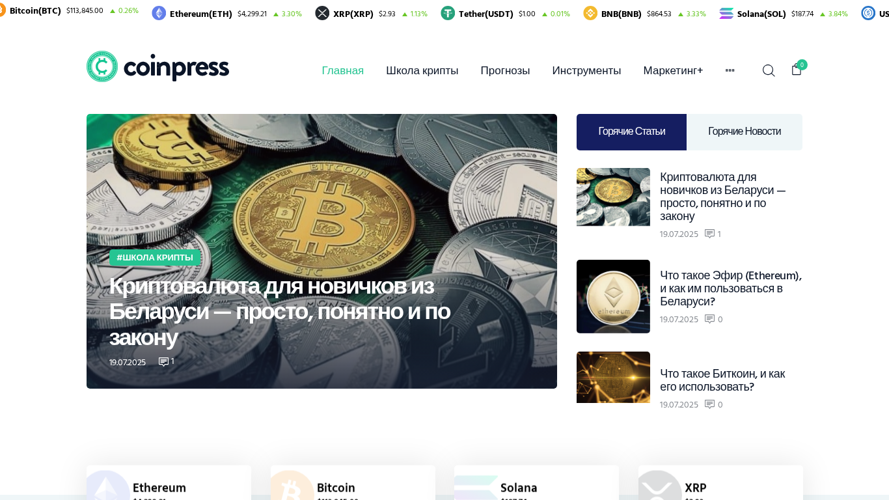Image resolution: width=889 pixels, height=500 pixels.
Task: Open Что такое Биткоин article thumbnail
Action: coord(613,378)
